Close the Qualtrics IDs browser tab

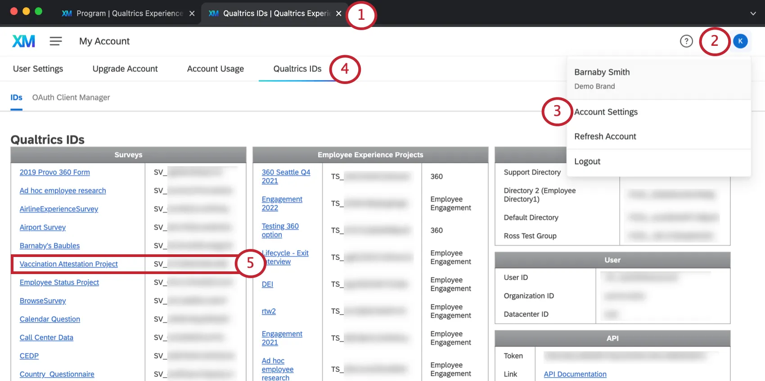click(x=339, y=13)
